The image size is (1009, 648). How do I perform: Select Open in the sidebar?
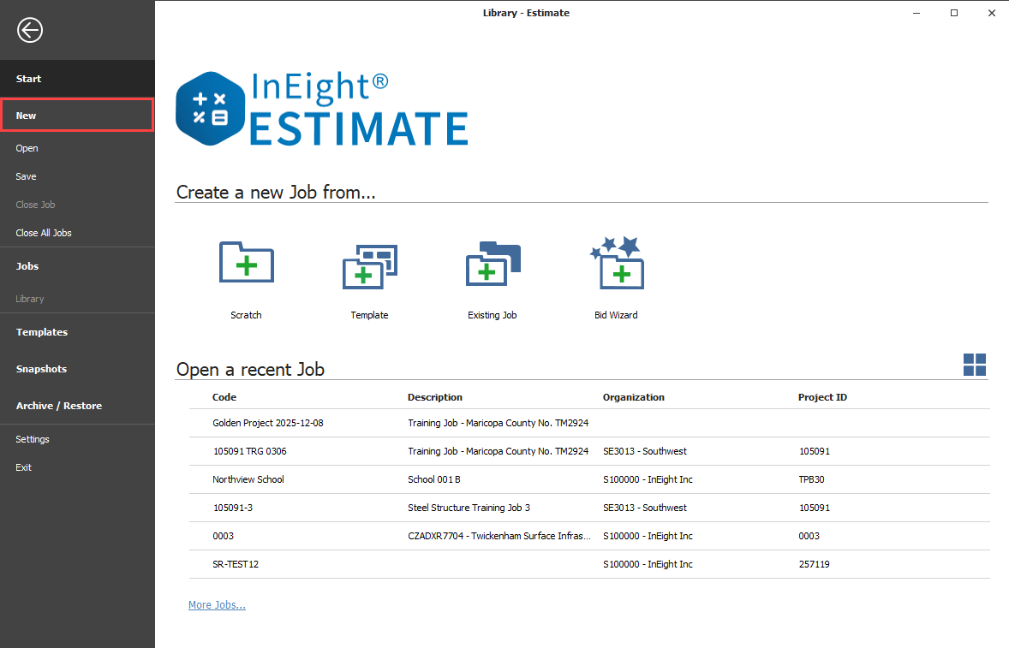point(27,148)
